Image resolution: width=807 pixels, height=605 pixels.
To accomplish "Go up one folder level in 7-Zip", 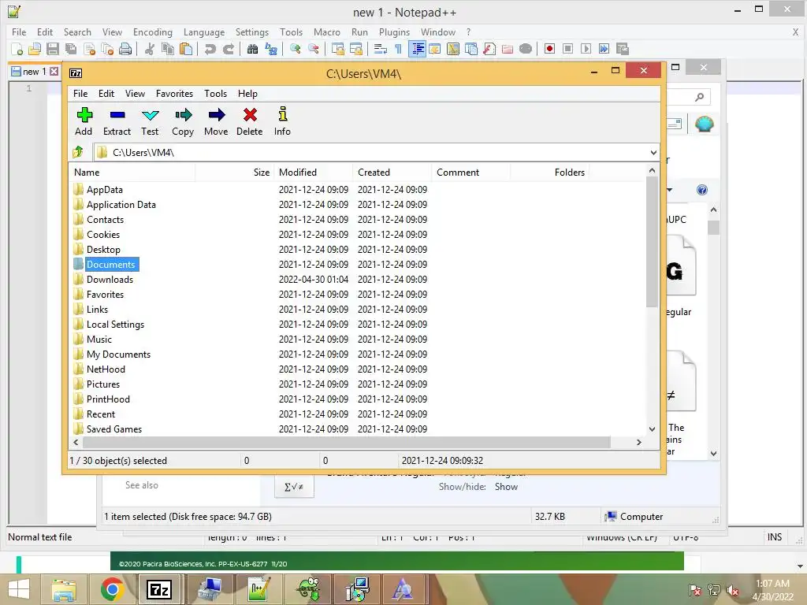I will (78, 152).
